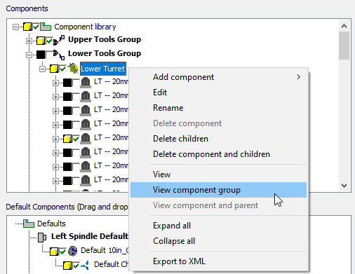Uncheck the Upper Tools Group checkbox
The height and width of the screenshot is (274, 355).
(49, 41)
